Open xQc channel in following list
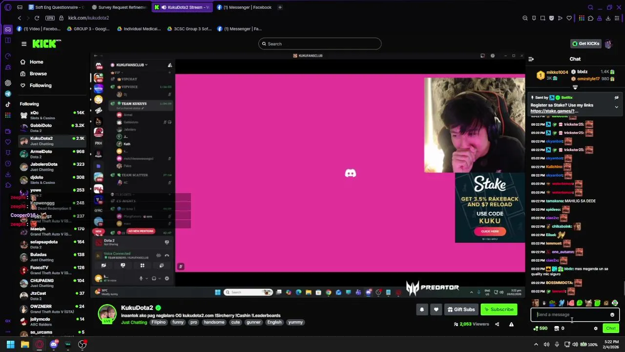This screenshot has width=625, height=352. click(x=52, y=115)
